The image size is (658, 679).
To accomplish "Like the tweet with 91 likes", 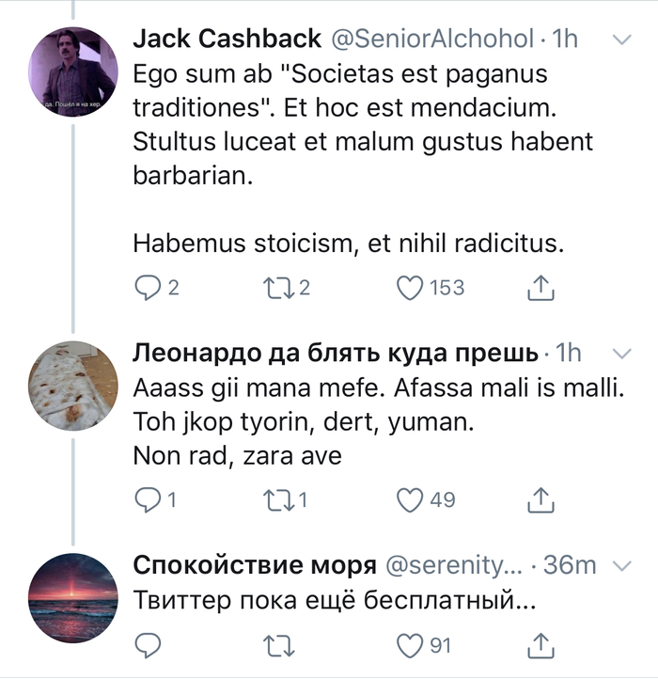I will (410, 645).
